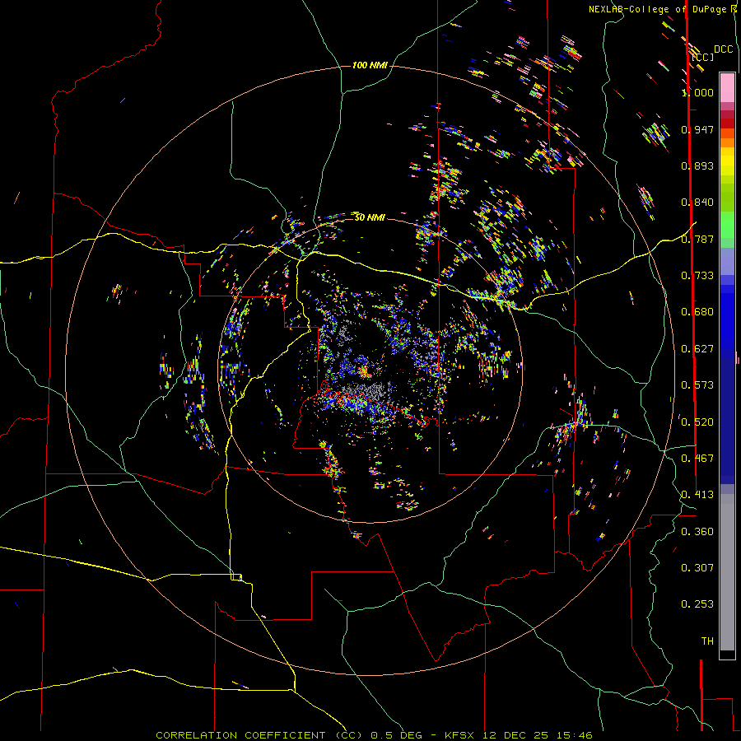Click the [CC] label above the color bar
Viewport: 741px width, 741px height.
click(x=703, y=57)
